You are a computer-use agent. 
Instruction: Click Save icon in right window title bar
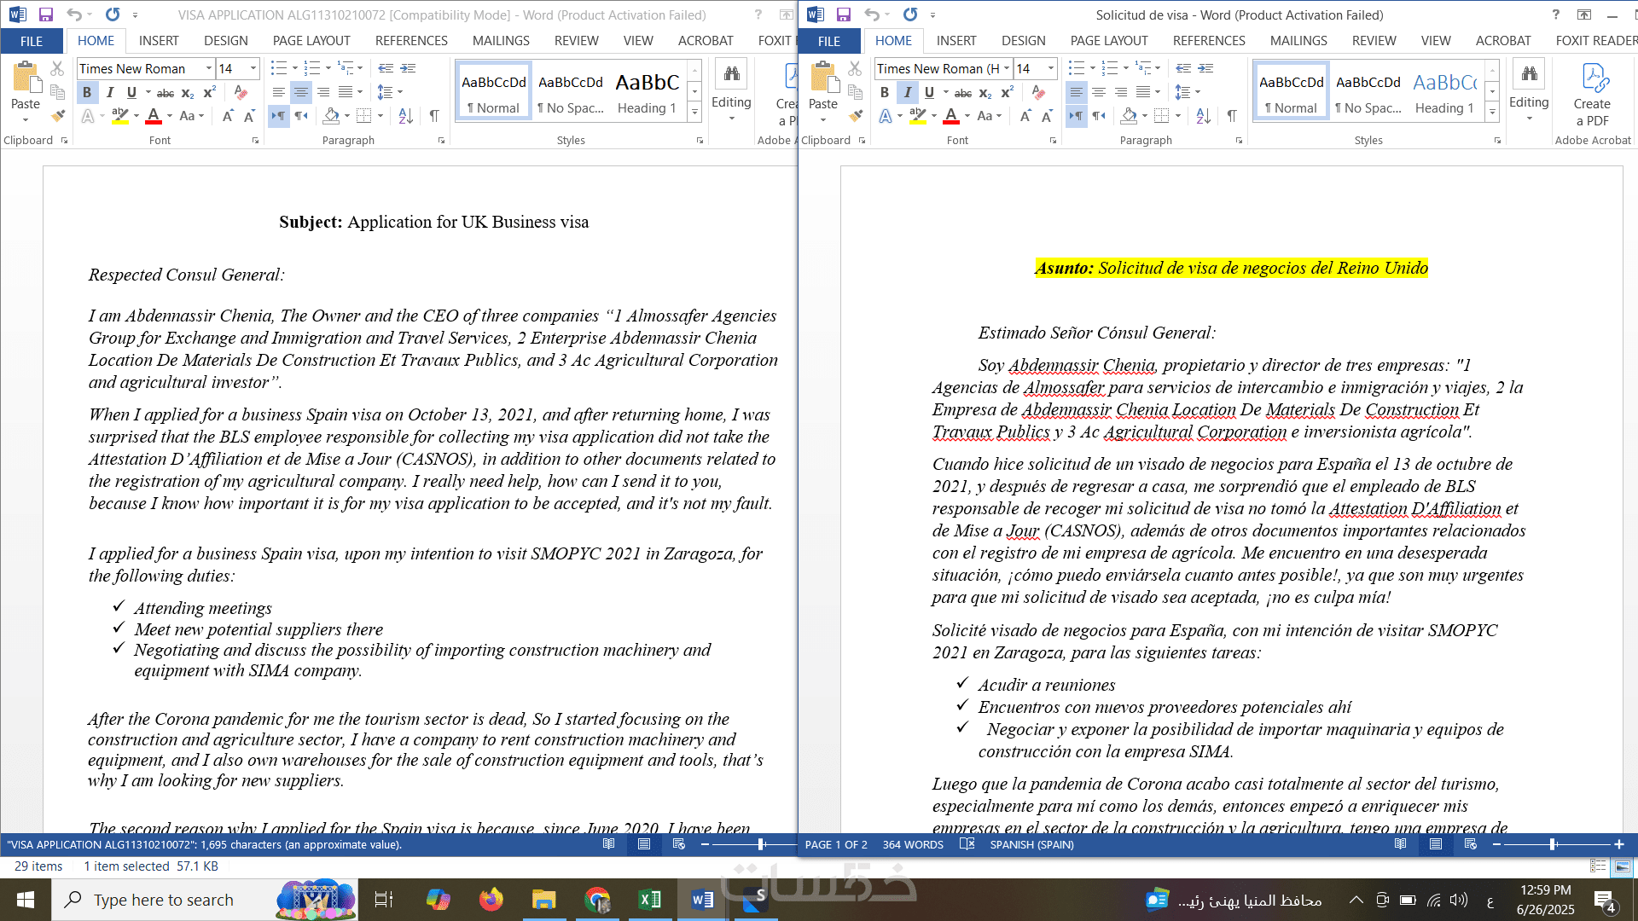tap(843, 14)
